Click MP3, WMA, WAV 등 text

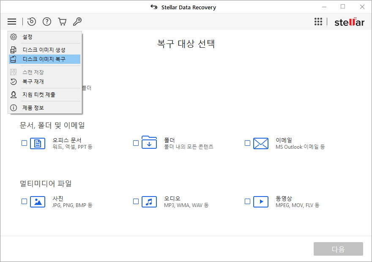tap(186, 205)
